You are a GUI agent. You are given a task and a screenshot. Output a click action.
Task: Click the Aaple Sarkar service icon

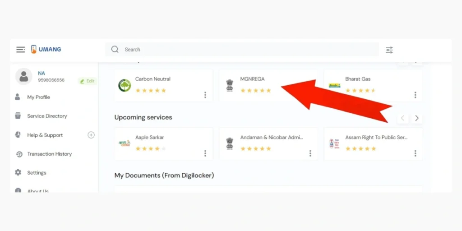pyautogui.click(x=125, y=143)
